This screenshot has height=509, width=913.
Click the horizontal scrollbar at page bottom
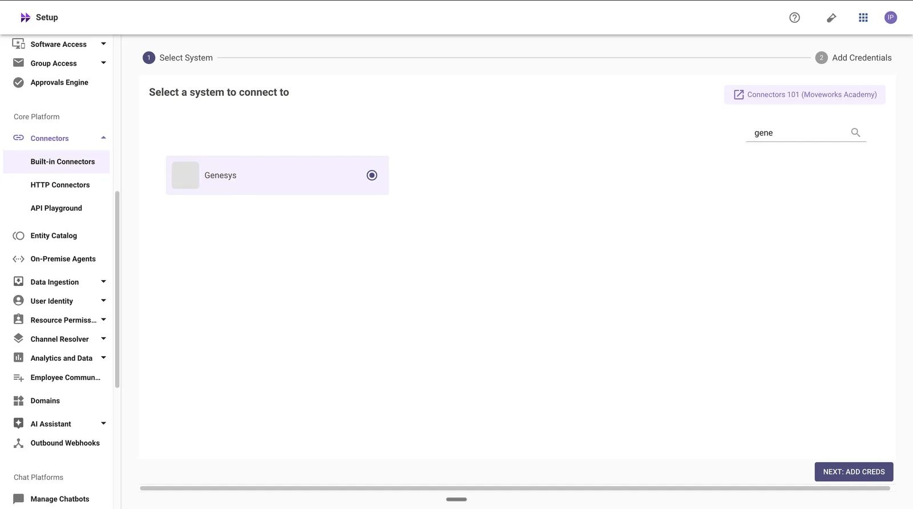(515, 488)
